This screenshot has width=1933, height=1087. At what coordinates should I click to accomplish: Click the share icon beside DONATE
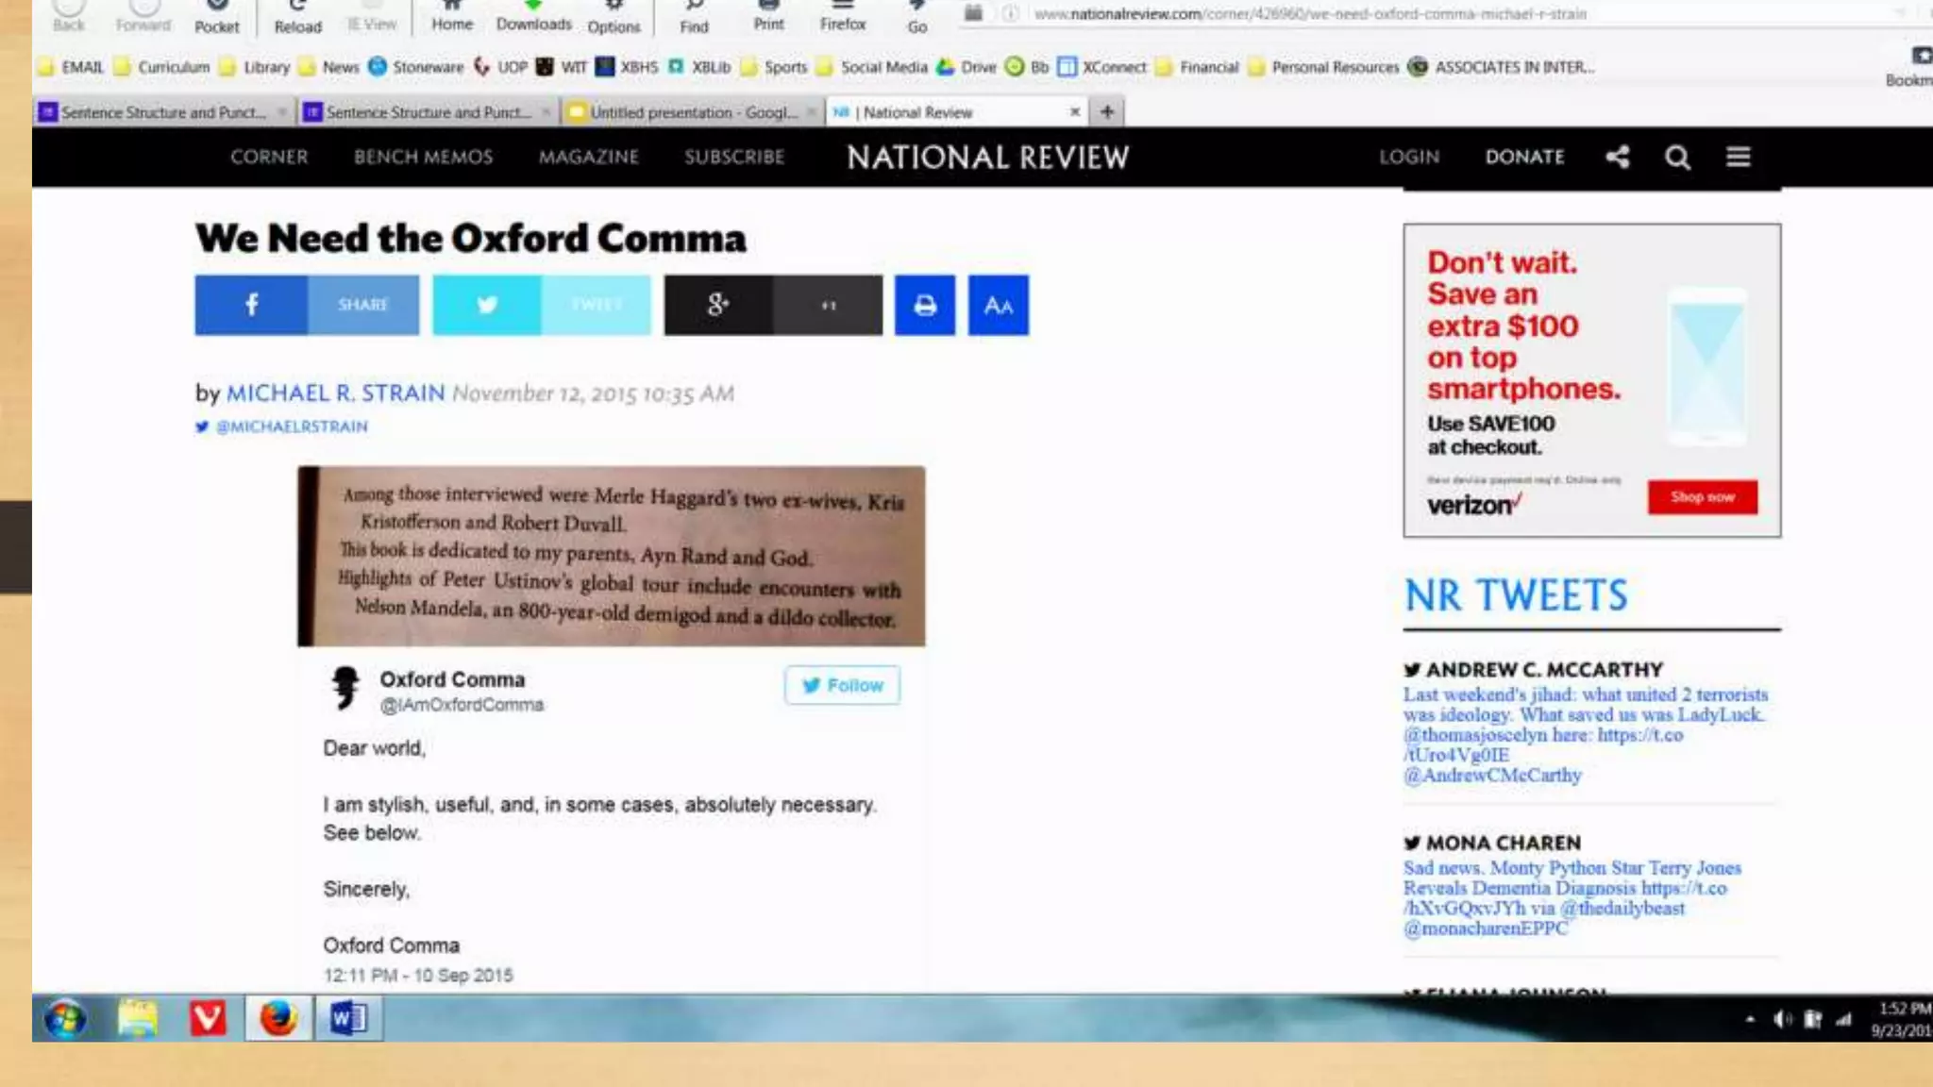tap(1618, 157)
